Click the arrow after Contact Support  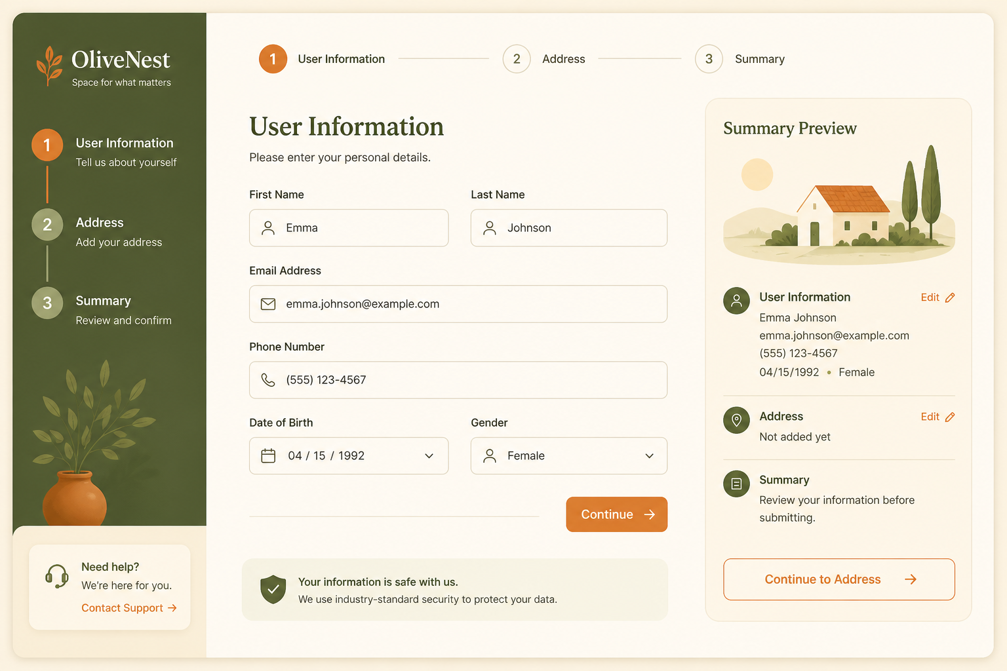point(172,608)
